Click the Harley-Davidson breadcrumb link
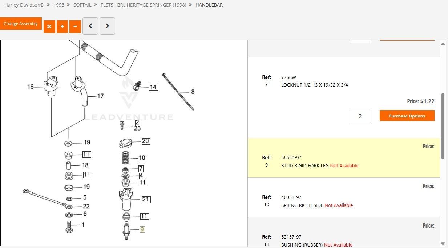 click(x=24, y=5)
